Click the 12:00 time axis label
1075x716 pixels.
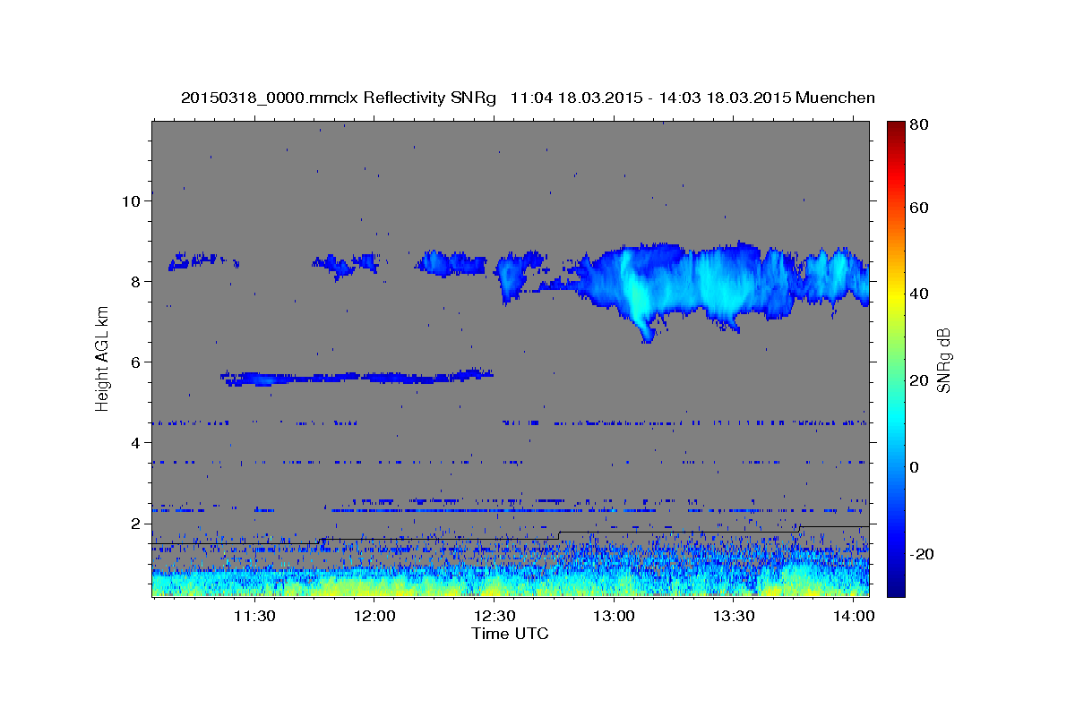tap(374, 616)
